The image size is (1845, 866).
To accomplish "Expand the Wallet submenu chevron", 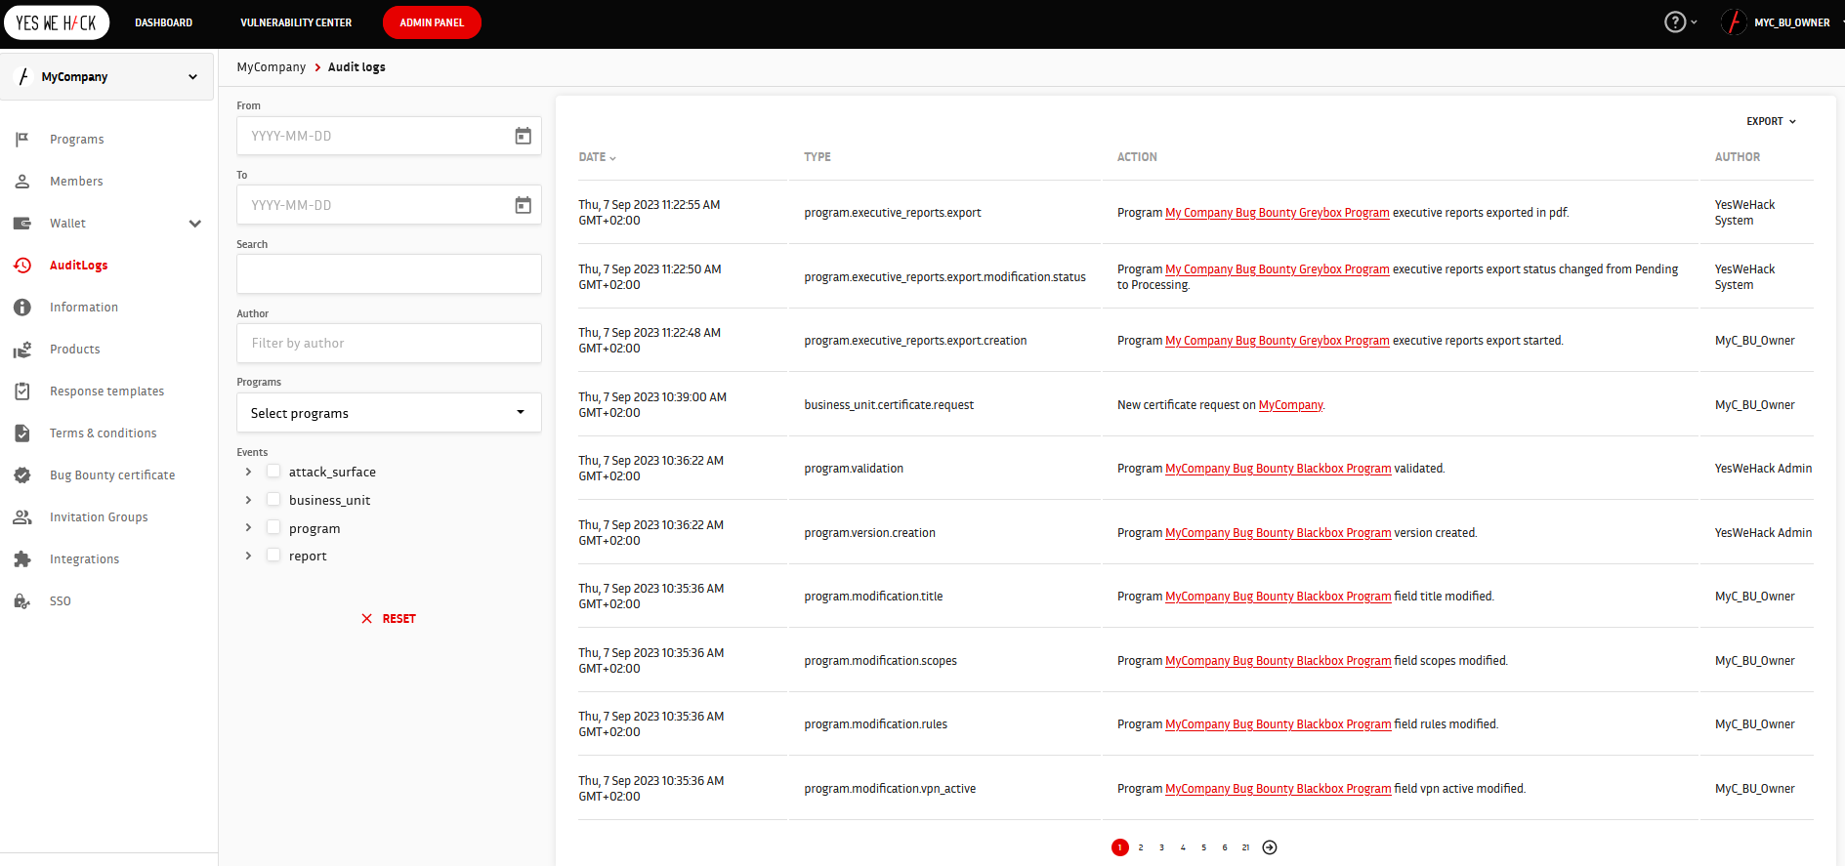I will 195,224.
